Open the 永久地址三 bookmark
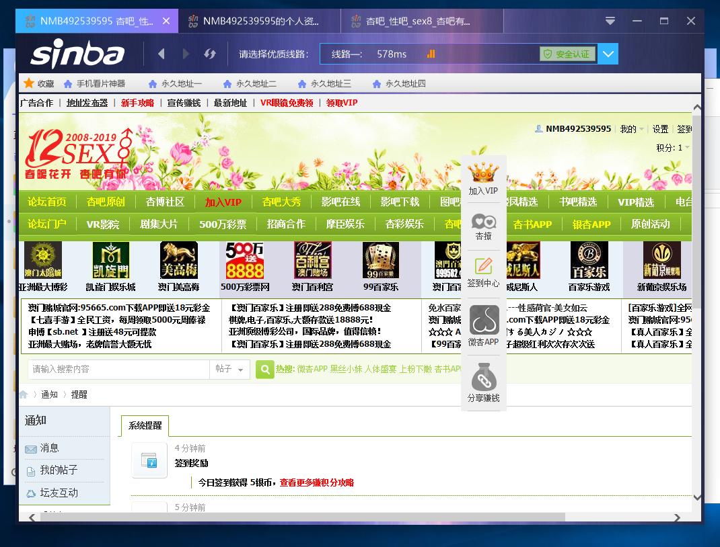720x547 pixels. [324, 83]
